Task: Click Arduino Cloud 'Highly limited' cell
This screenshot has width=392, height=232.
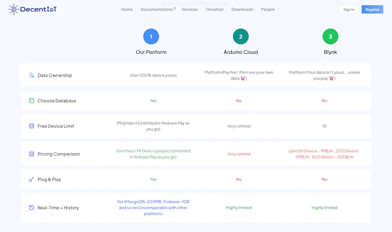Action: coord(239,208)
